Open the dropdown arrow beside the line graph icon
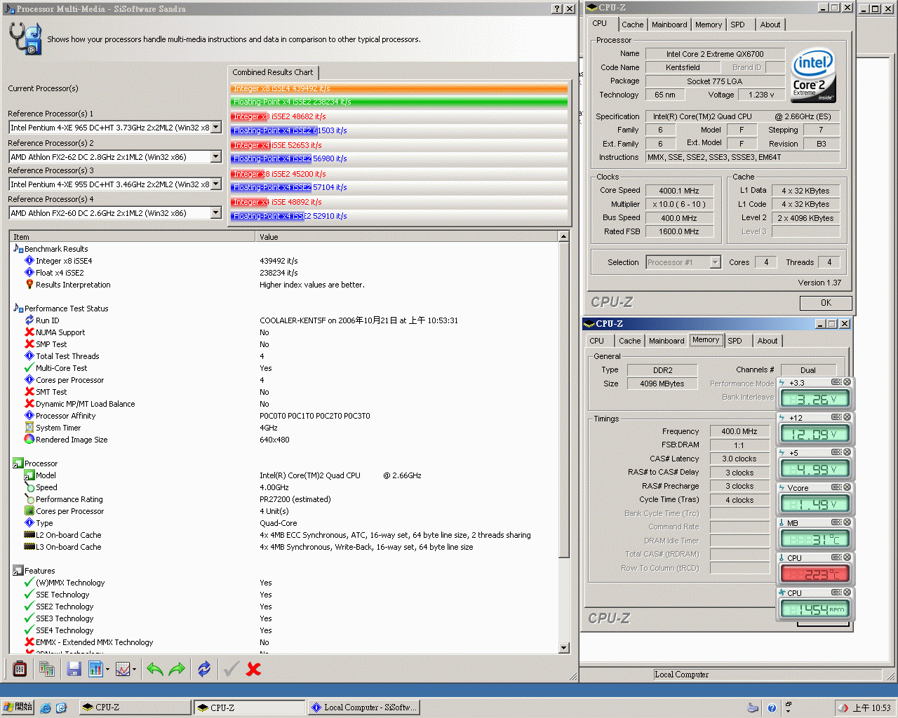The image size is (898, 718). [134, 670]
